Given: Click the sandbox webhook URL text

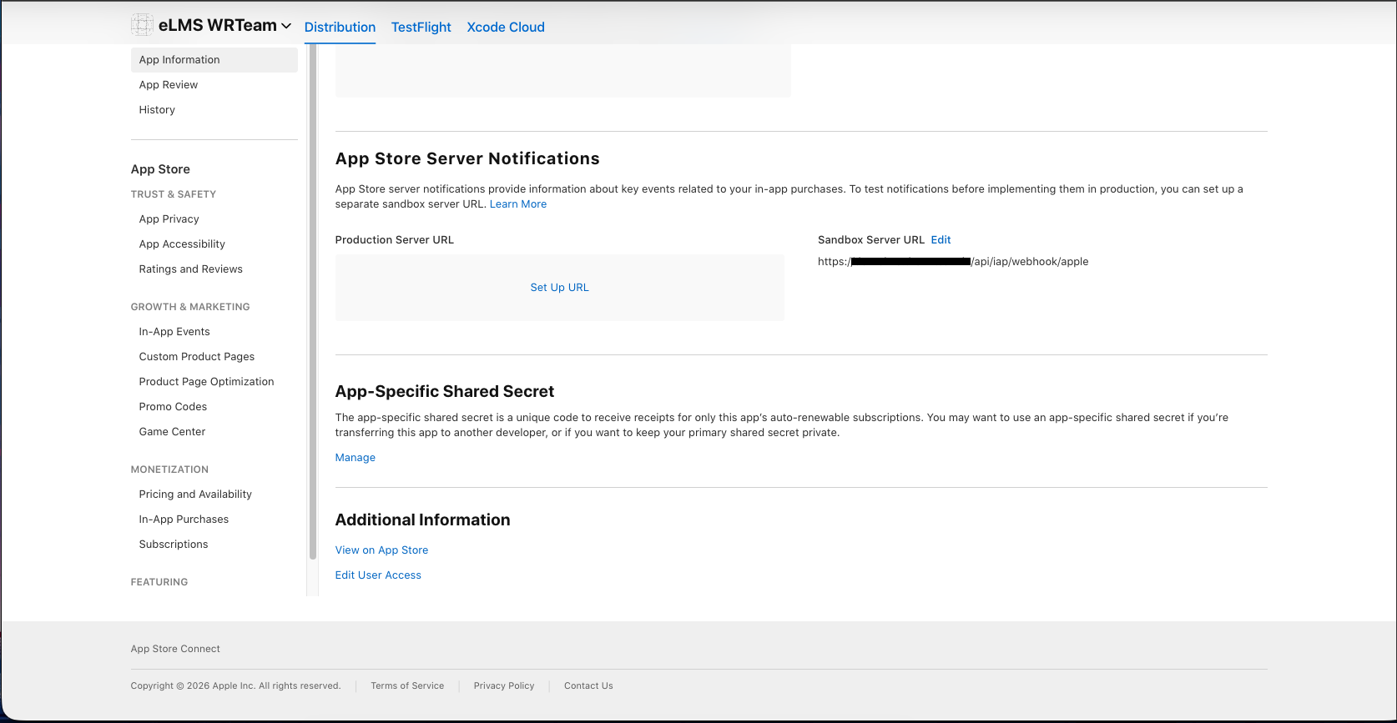Looking at the screenshot, I should point(953,262).
